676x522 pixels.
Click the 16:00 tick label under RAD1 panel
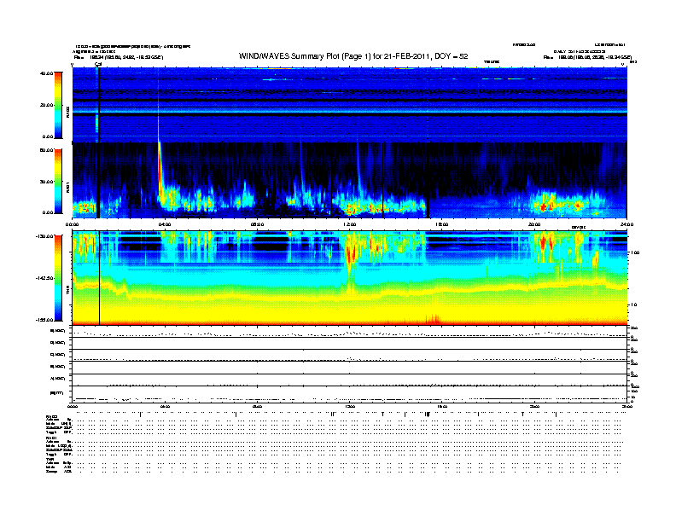pyautogui.click(x=442, y=224)
